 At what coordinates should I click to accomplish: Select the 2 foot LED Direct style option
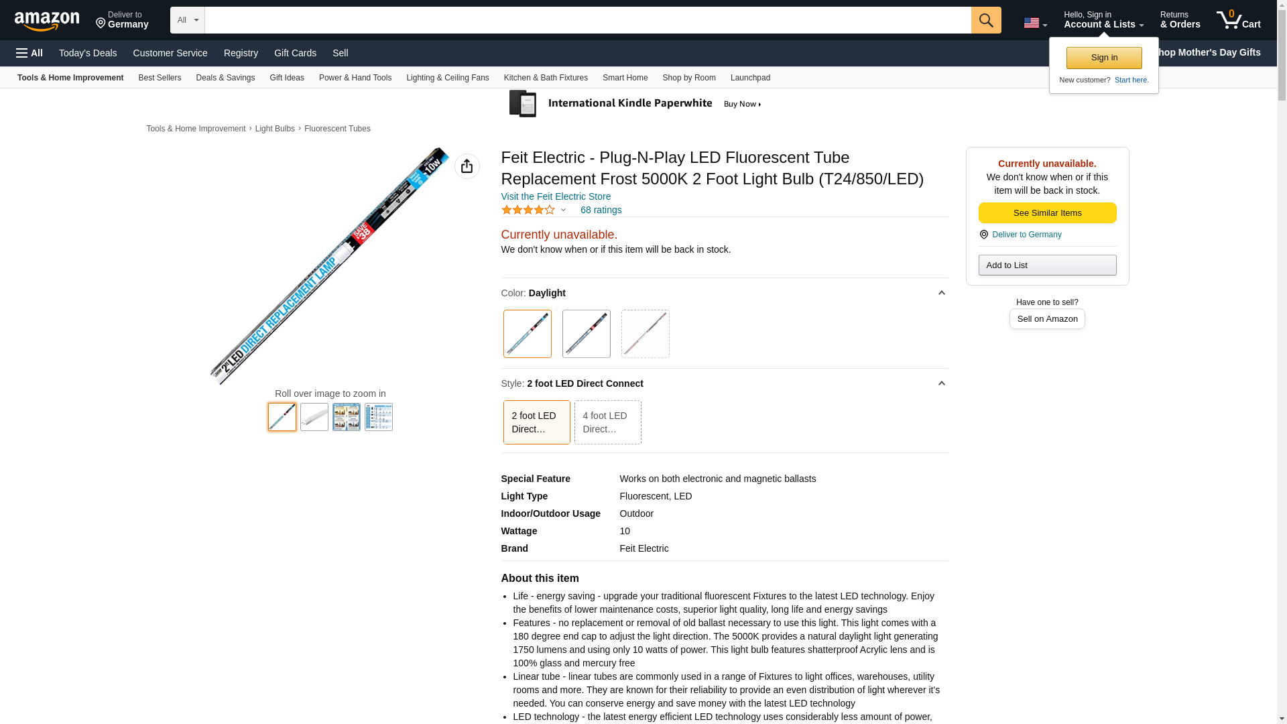click(x=536, y=422)
